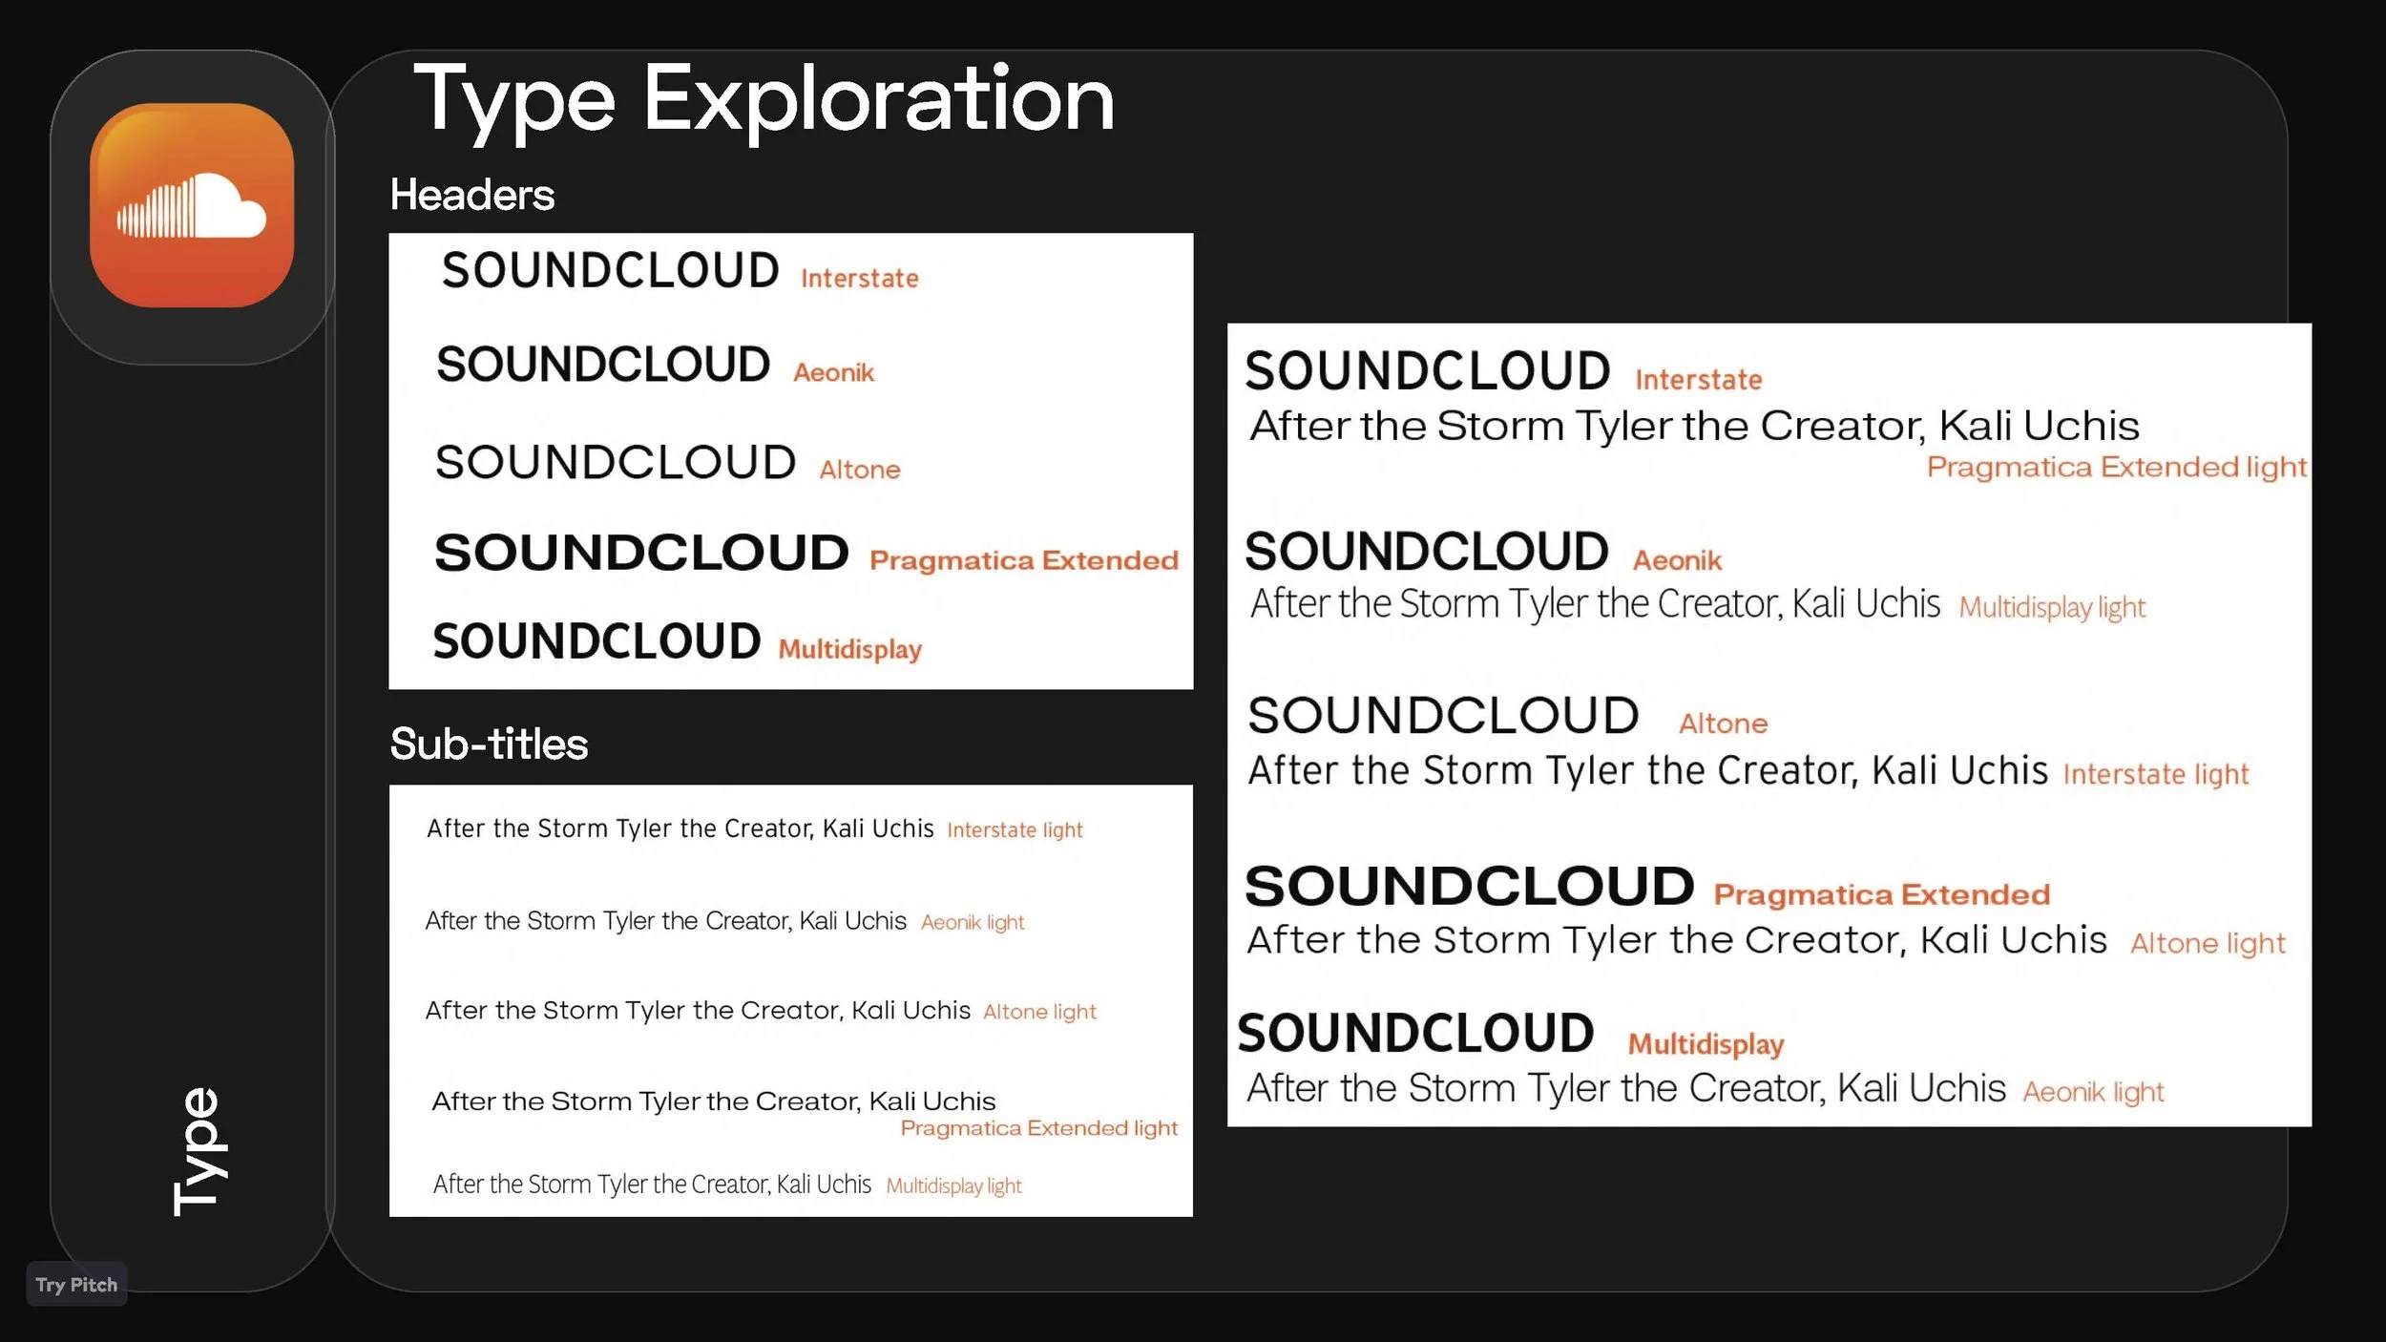Click the Aeonik light subtitle label in Sub-titles panel
Image resolution: width=2386 pixels, height=1342 pixels.
tap(972, 922)
